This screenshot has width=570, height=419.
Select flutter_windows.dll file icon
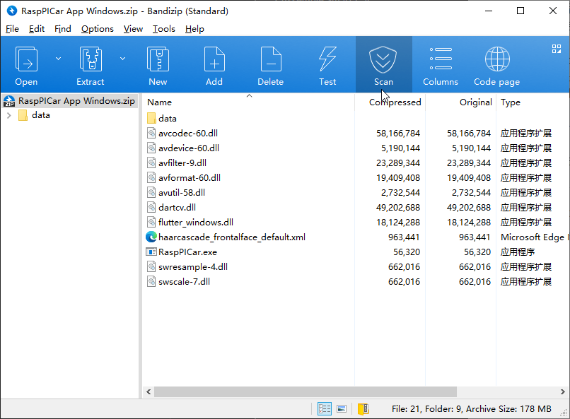151,222
